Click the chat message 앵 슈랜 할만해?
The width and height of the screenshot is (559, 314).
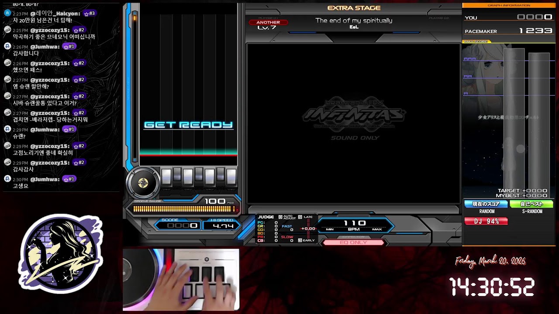[x=31, y=86]
